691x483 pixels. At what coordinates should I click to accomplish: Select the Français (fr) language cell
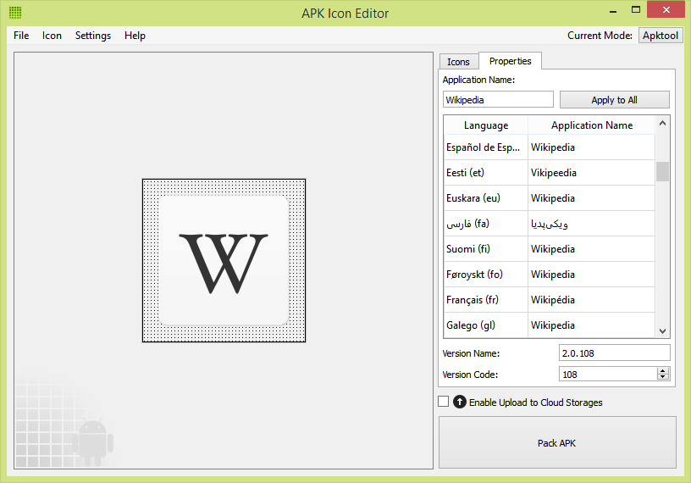pyautogui.click(x=485, y=300)
